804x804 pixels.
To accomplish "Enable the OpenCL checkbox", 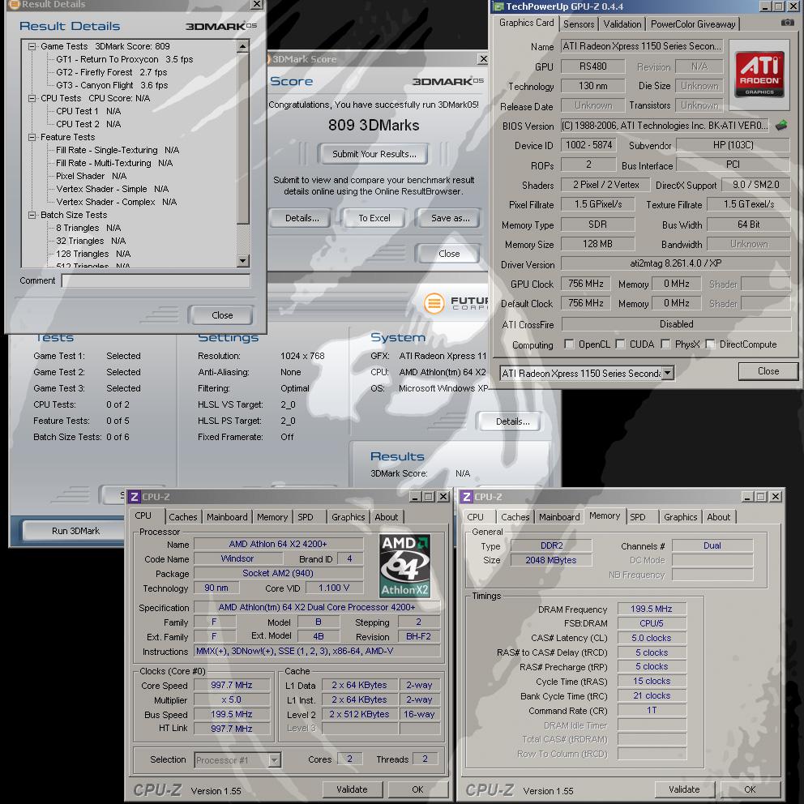I will [569, 344].
